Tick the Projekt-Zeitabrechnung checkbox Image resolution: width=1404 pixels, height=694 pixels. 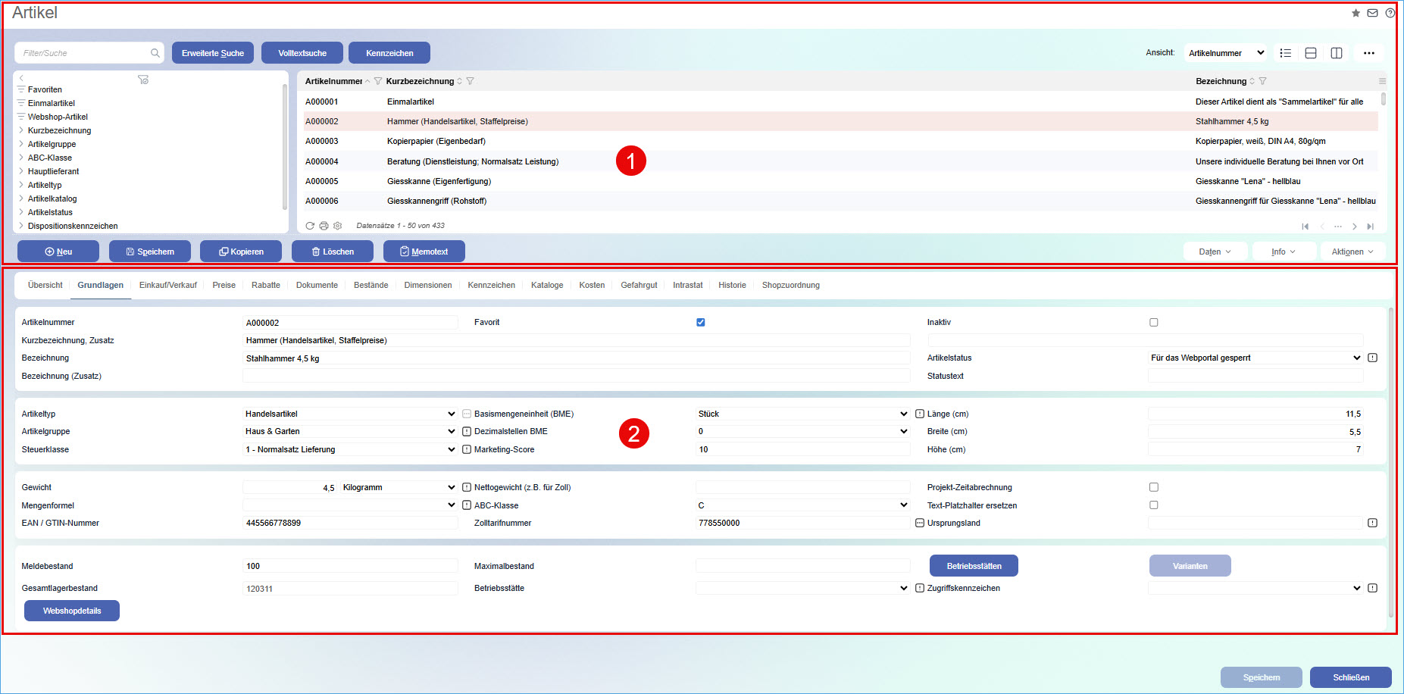(1153, 487)
